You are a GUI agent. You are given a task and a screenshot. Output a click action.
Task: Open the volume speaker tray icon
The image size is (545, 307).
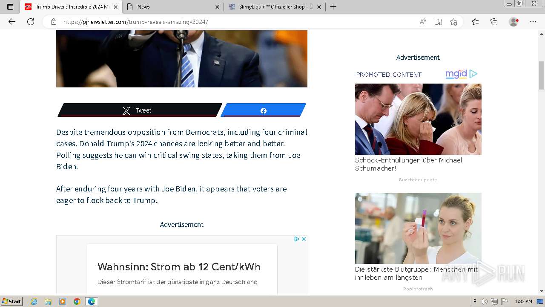pyautogui.click(x=484, y=301)
